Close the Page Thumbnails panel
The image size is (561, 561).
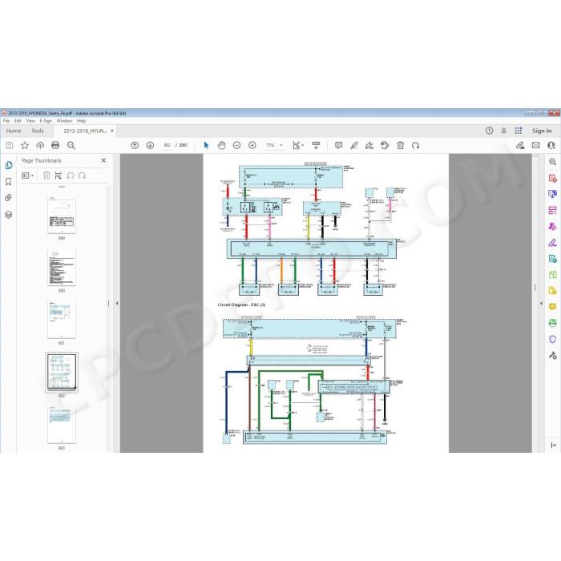point(103,160)
